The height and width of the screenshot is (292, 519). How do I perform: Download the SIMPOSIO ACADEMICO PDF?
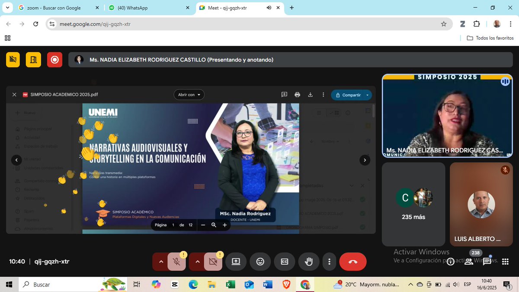coord(310,95)
